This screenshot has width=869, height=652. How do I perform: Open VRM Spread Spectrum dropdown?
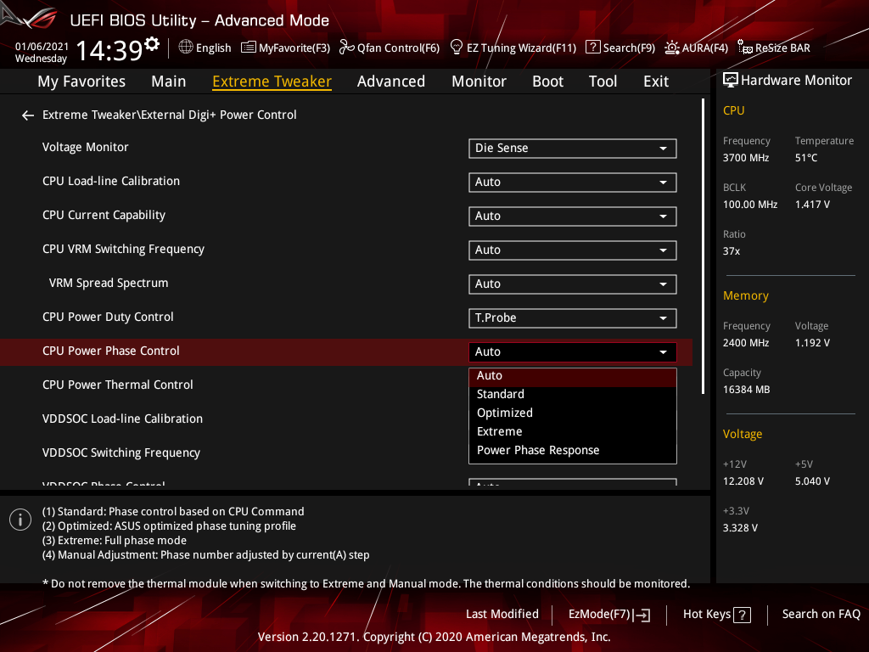[573, 284]
